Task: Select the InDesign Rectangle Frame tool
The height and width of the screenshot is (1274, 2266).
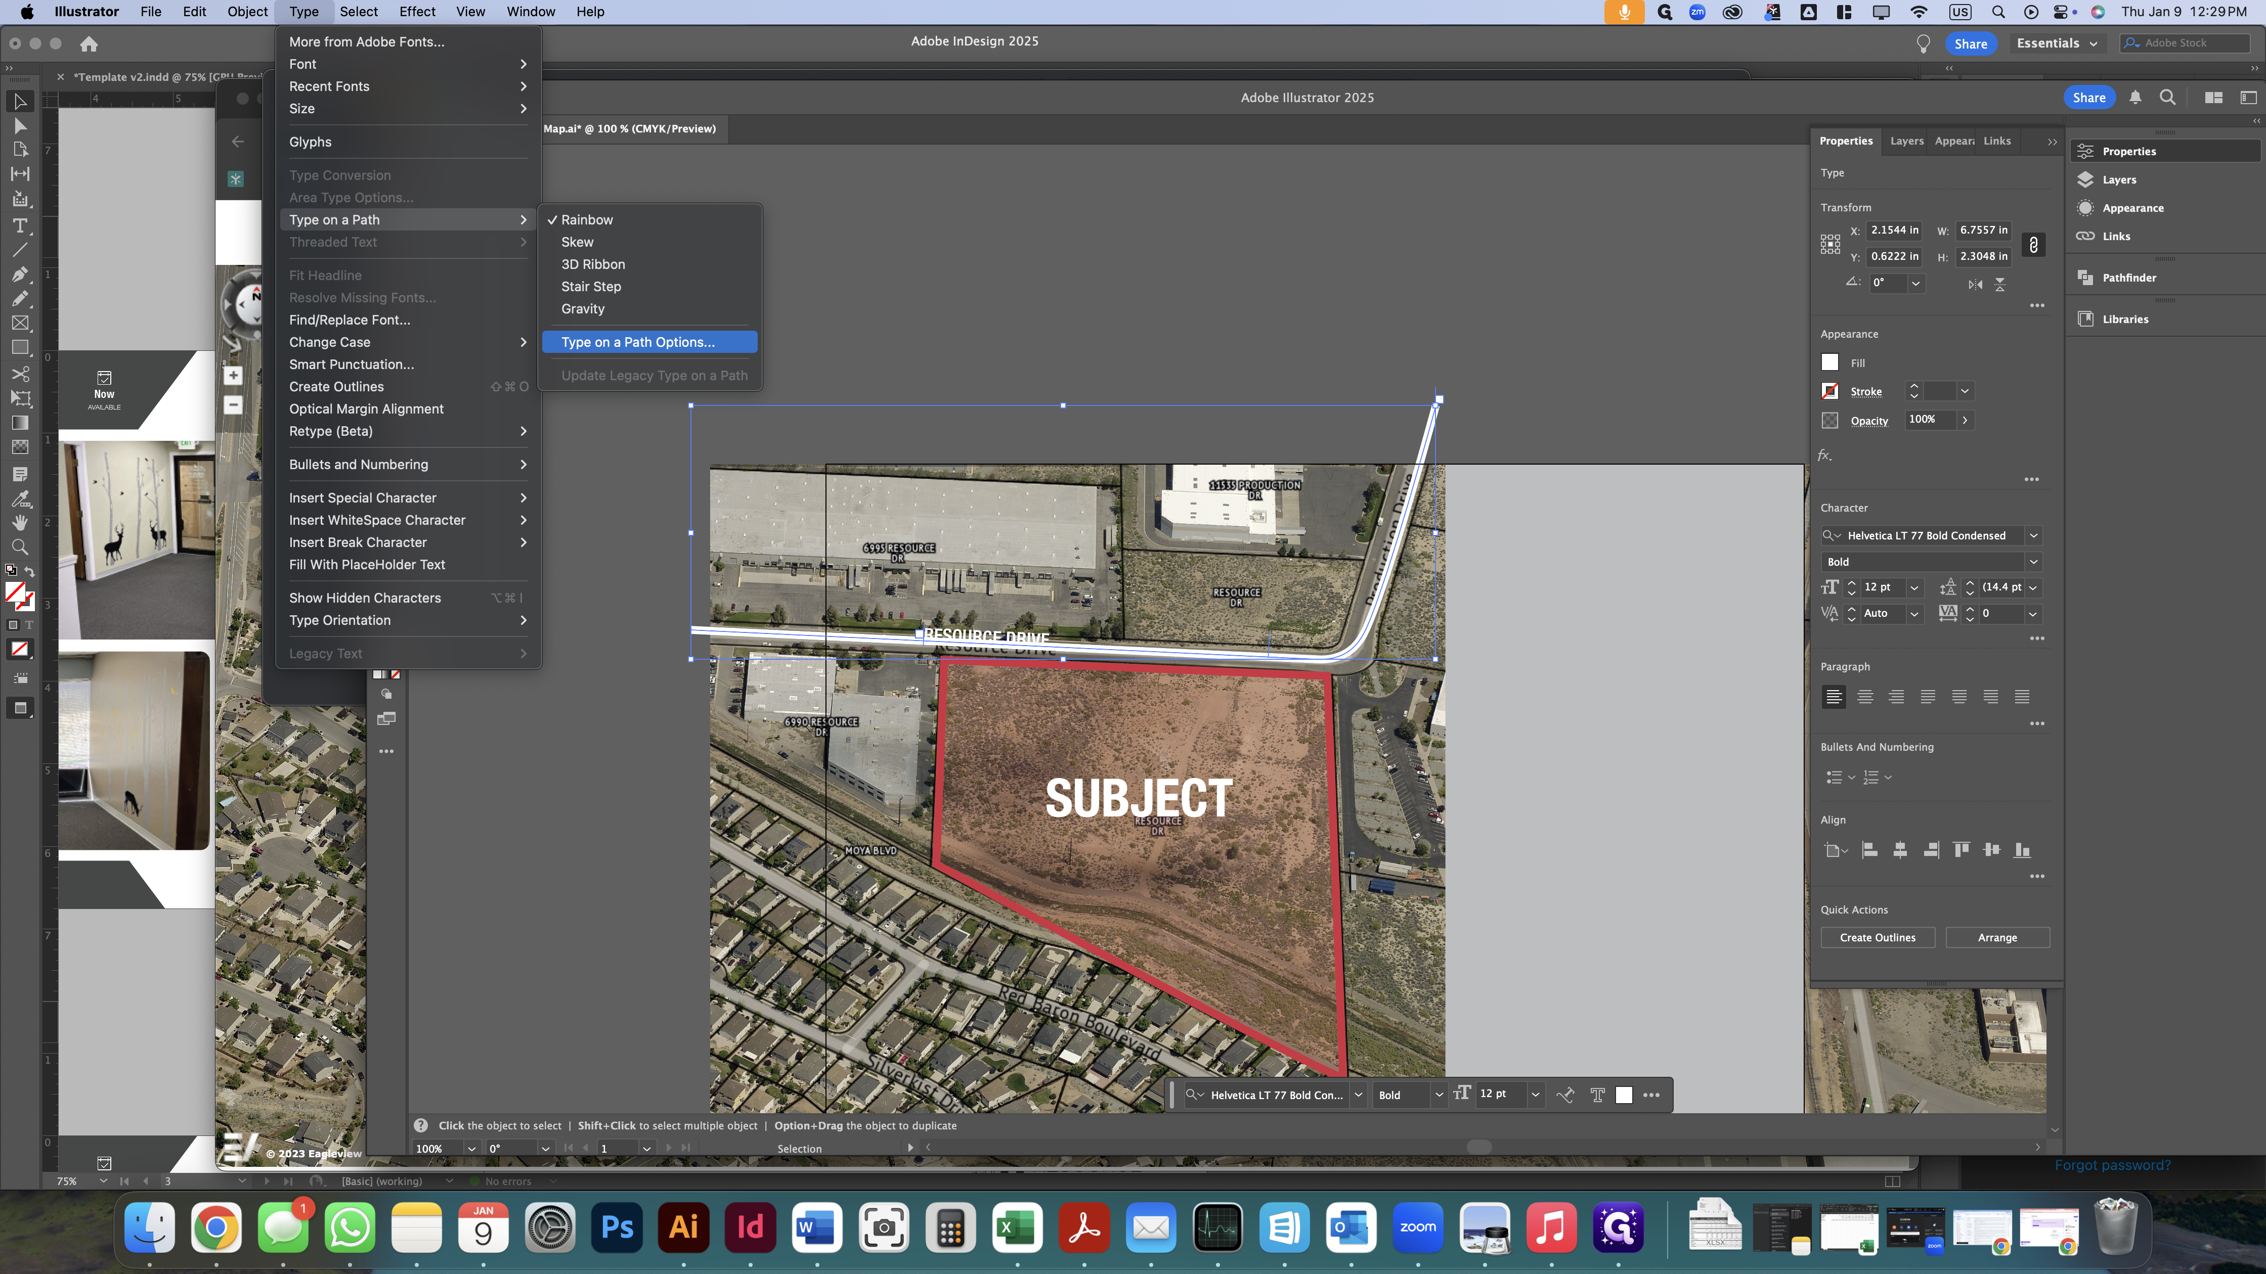Action: coord(20,324)
